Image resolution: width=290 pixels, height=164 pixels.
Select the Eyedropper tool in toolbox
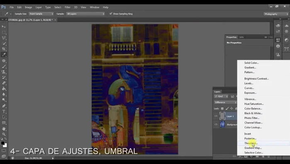[x=4, y=55]
